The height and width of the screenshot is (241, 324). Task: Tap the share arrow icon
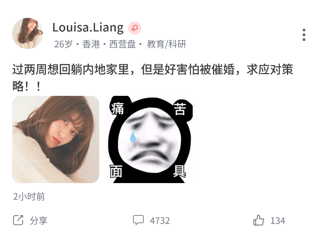[x=18, y=220]
